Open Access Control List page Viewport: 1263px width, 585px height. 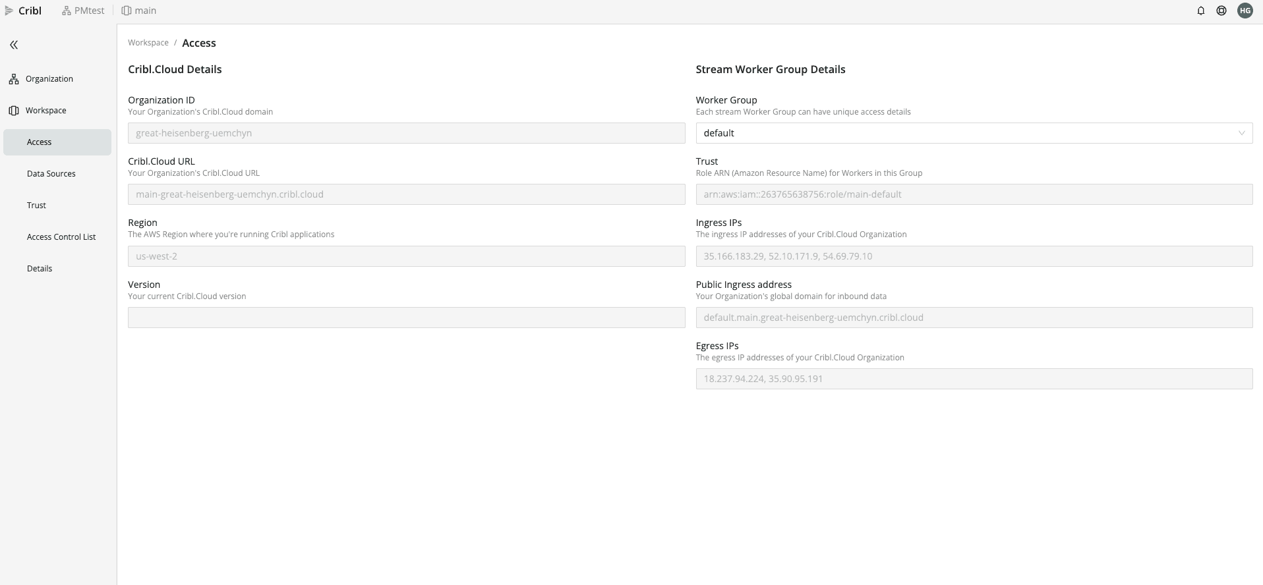pos(61,237)
